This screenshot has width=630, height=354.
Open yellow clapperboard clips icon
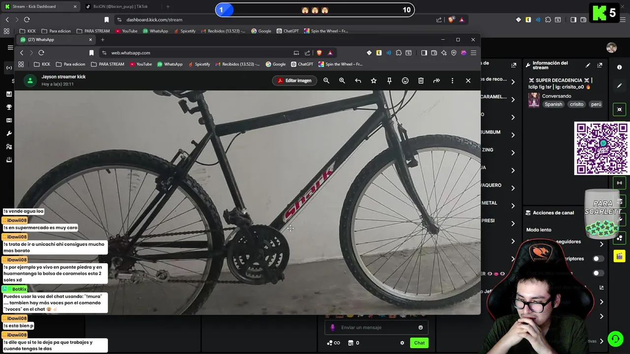619,256
